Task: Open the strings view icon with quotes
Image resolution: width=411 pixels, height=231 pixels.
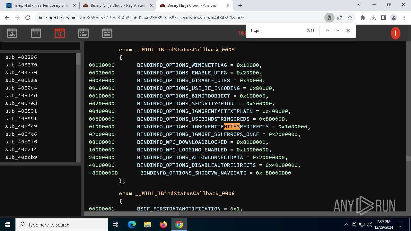Action: coord(36,33)
